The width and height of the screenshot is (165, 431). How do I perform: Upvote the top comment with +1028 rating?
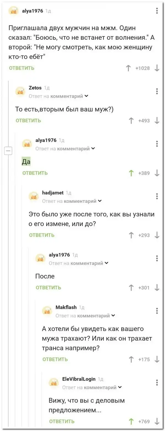[128, 68]
